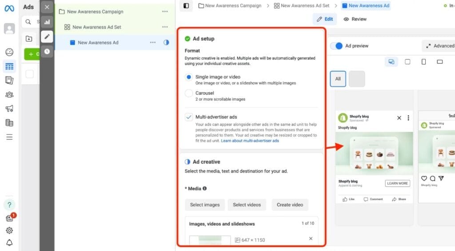
Task: Click the half-circle status icon on New Awareness Ad
Action: (166, 42)
